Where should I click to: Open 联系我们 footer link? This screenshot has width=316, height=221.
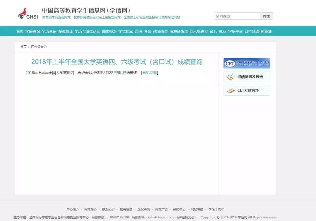click(x=108, y=209)
